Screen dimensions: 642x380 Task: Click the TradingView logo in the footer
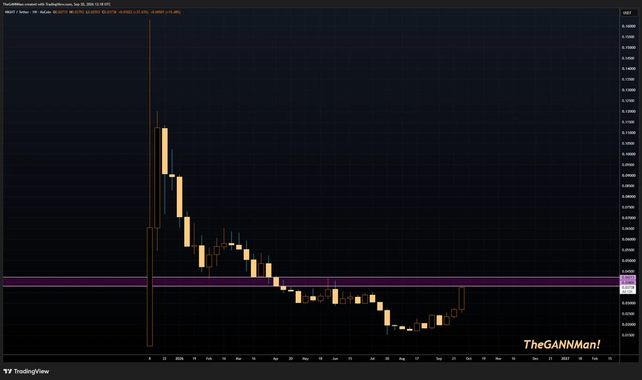pyautogui.click(x=26, y=371)
